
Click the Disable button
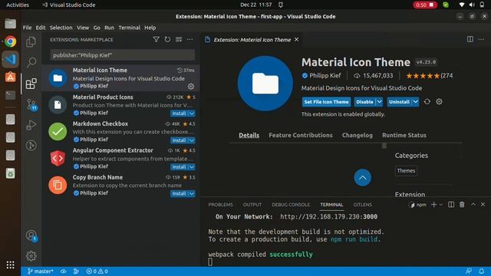click(365, 102)
